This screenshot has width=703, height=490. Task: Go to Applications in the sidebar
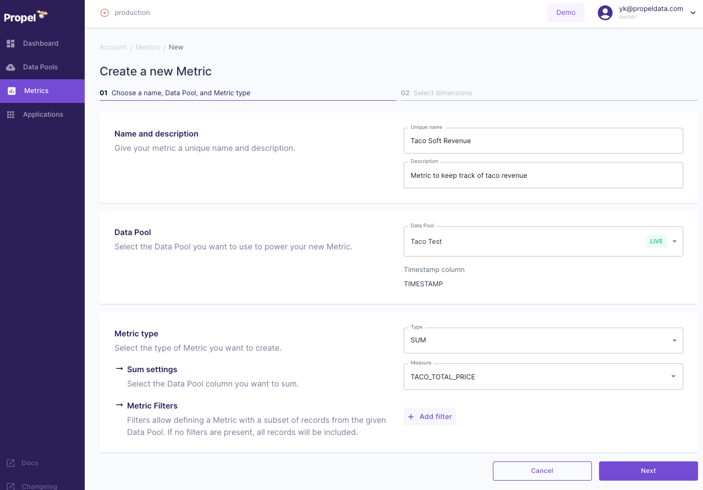[x=43, y=115]
